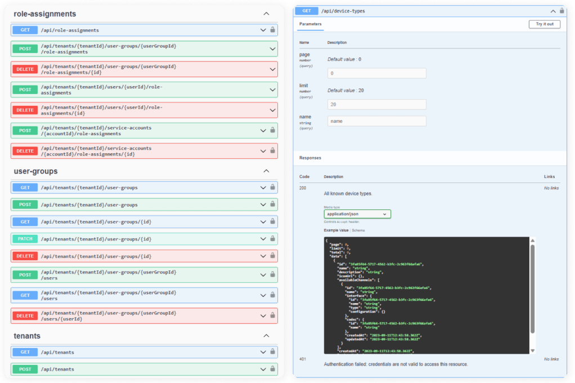The image size is (575, 383).
Task: Click the GET badge of /api/role-assignments
Action: 25,30
